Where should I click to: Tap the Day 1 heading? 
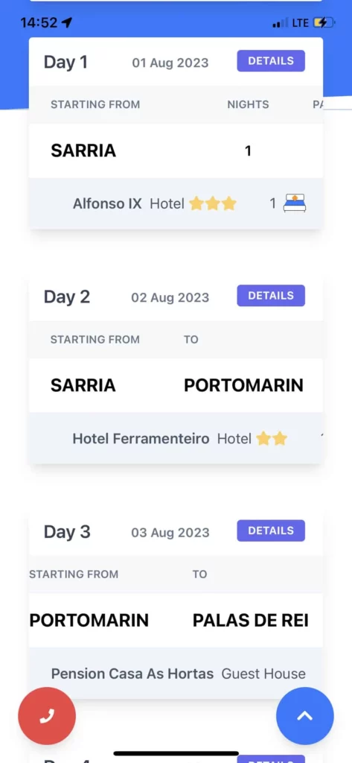click(x=65, y=63)
